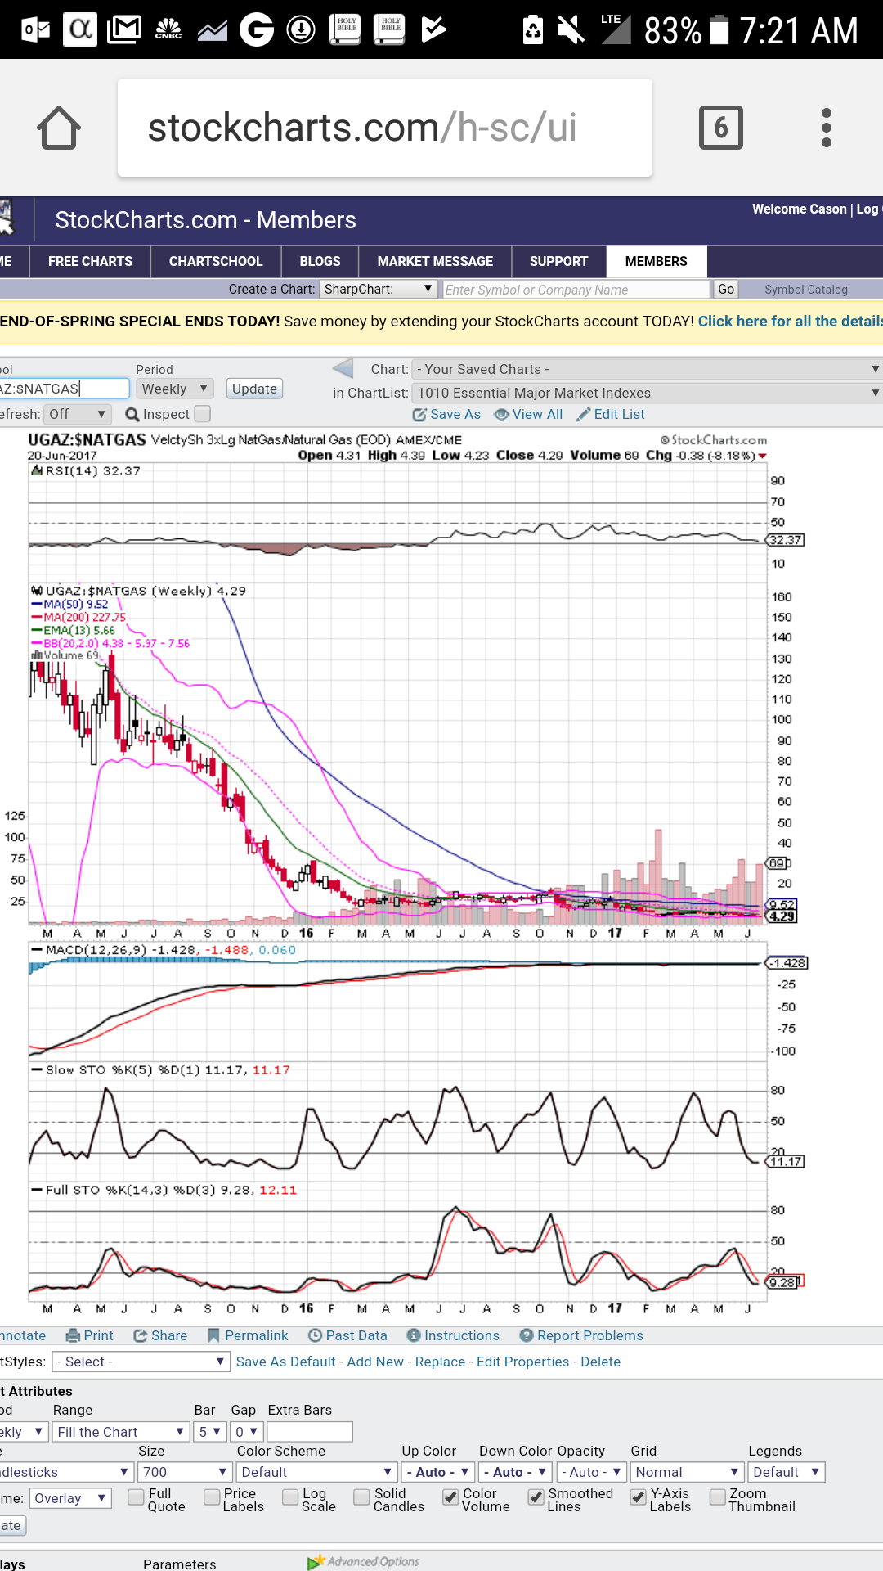This screenshot has height=1571, width=883.
Task: Open the MARKET MESSAGE tab
Action: coord(435,262)
